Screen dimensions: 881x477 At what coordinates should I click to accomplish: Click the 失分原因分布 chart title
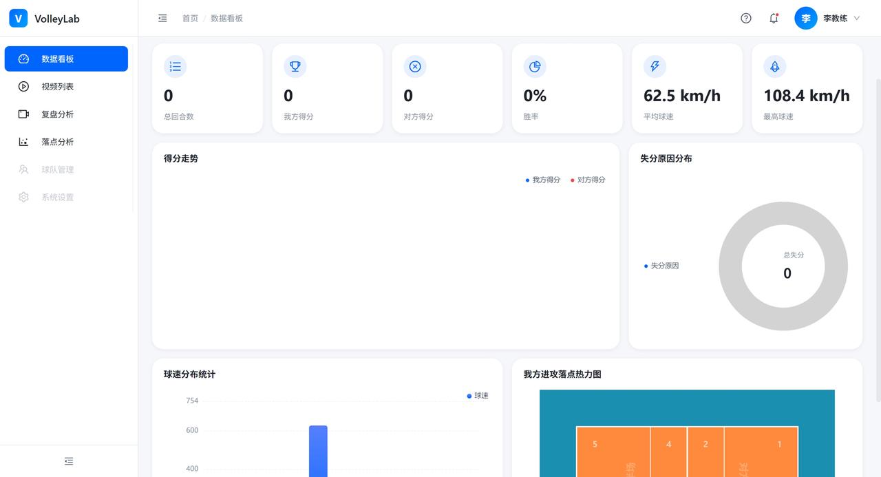point(666,158)
